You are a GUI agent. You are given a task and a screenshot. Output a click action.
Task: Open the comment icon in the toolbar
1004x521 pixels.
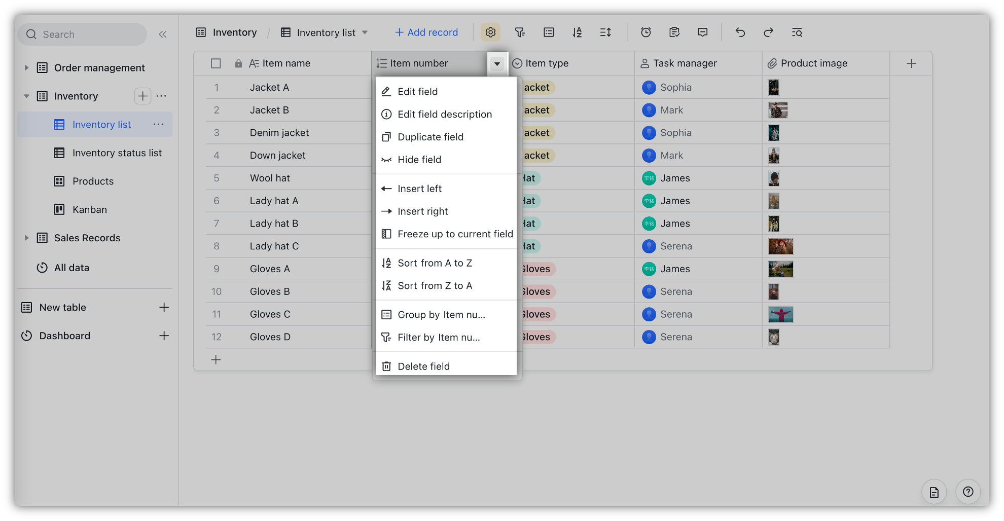[x=702, y=32]
